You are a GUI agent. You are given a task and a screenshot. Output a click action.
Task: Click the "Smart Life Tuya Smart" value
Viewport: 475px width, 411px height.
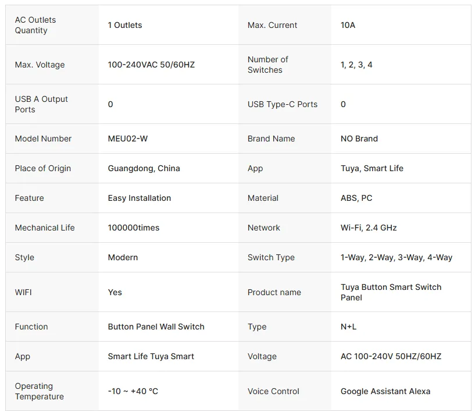click(151, 356)
